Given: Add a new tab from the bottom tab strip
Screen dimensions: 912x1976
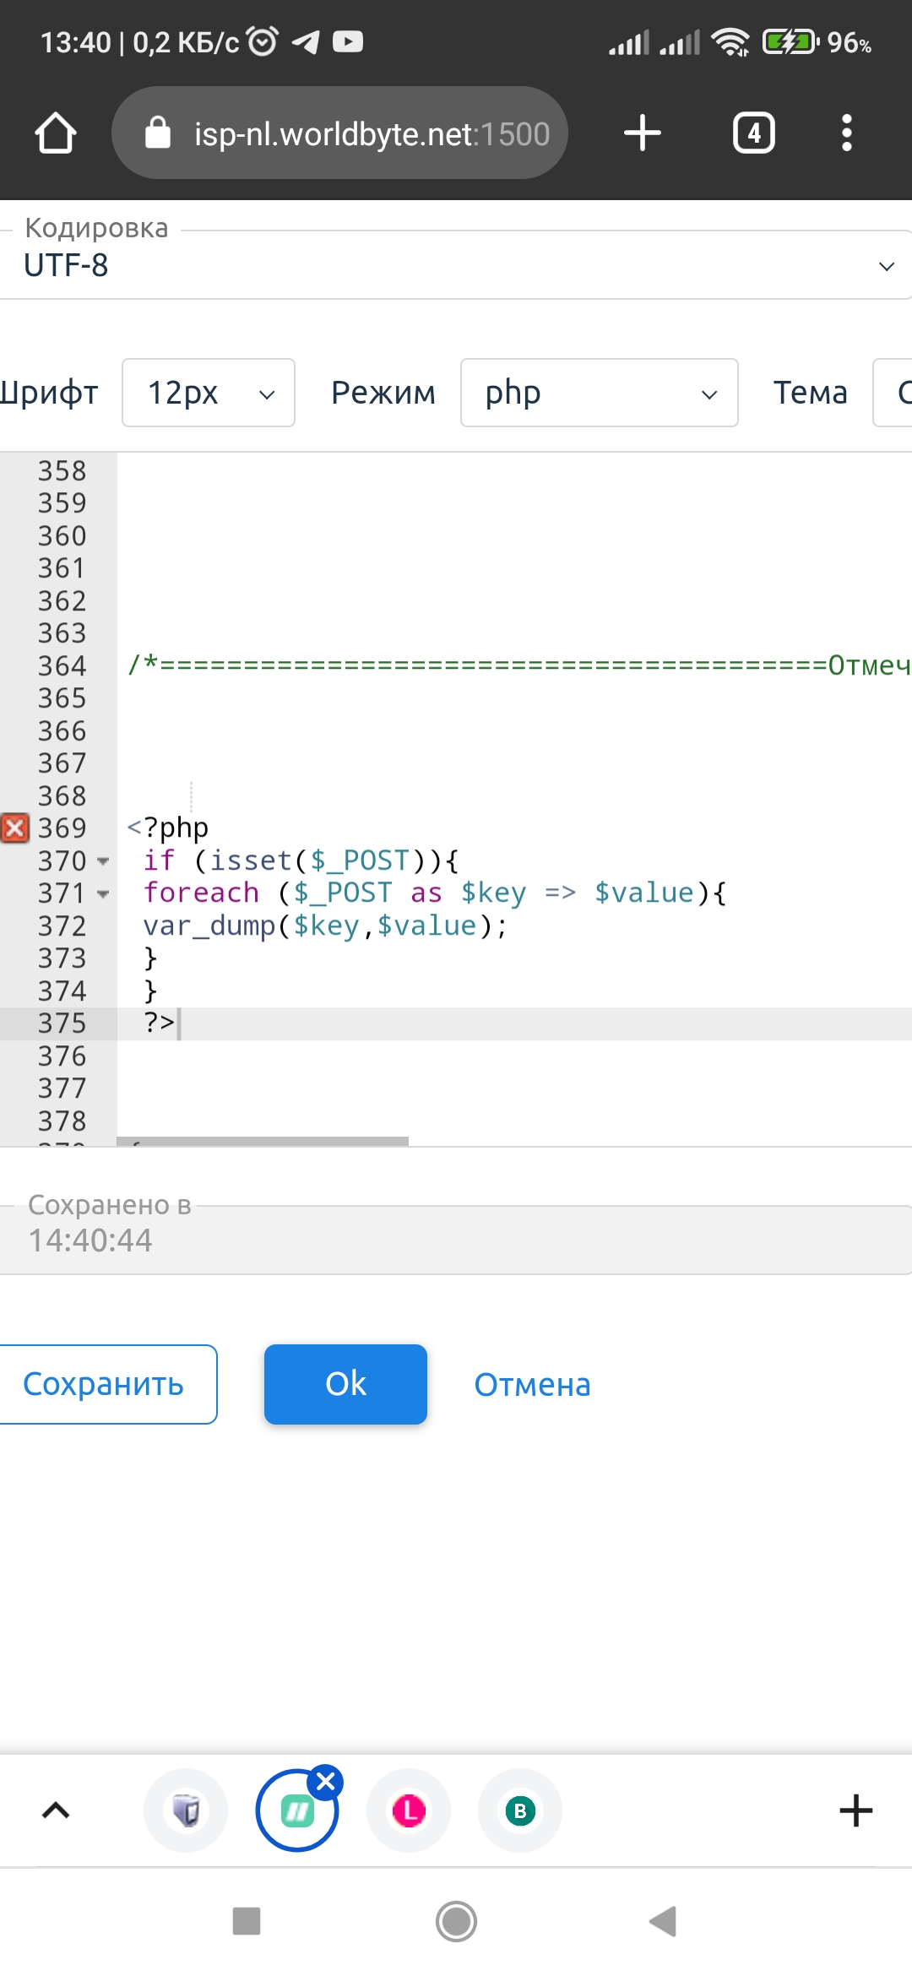Looking at the screenshot, I should coord(855,1810).
